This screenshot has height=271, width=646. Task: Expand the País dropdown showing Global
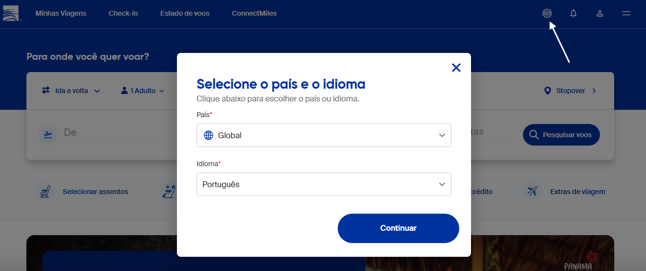pyautogui.click(x=323, y=135)
